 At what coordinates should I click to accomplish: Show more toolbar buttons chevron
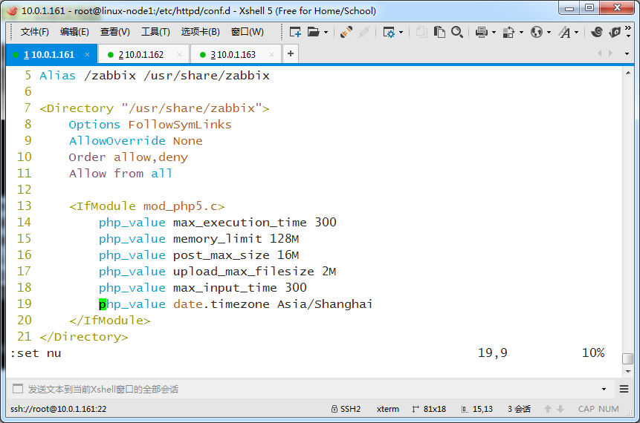(628, 32)
